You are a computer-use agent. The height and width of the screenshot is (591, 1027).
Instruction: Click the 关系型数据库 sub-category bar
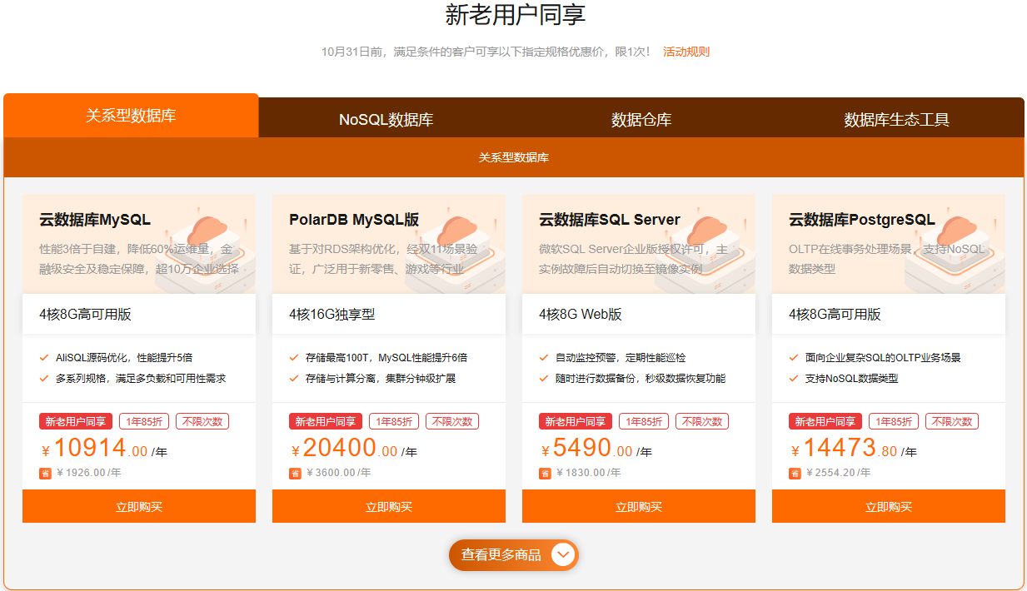tap(513, 157)
